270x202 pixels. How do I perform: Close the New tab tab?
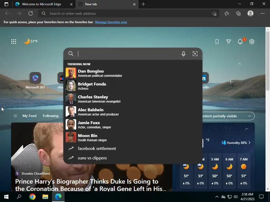pos(134,4)
